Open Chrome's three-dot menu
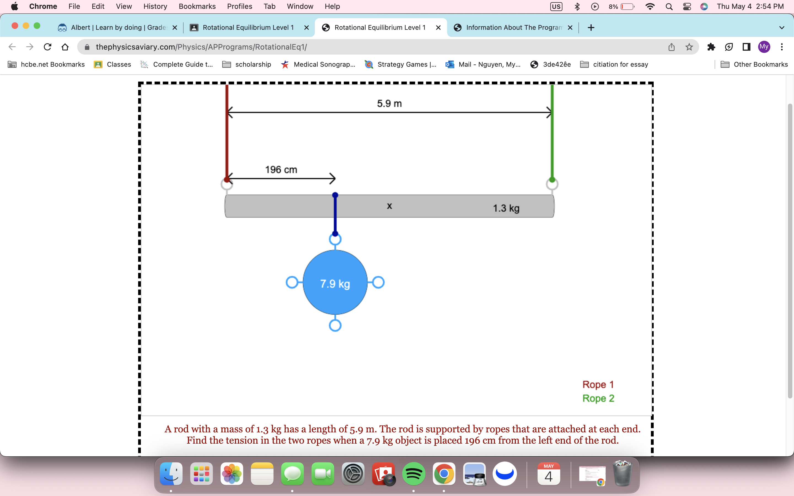794x496 pixels. [782, 47]
